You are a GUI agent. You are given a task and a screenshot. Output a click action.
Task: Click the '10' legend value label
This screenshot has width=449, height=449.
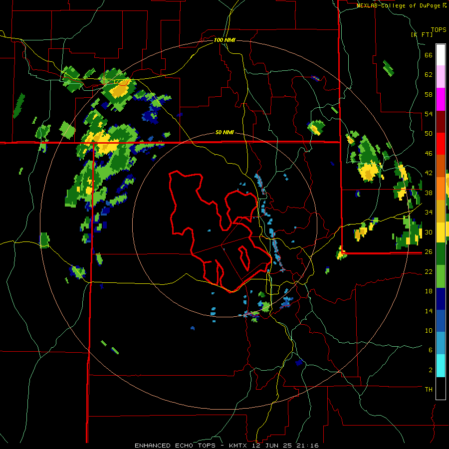click(x=429, y=330)
